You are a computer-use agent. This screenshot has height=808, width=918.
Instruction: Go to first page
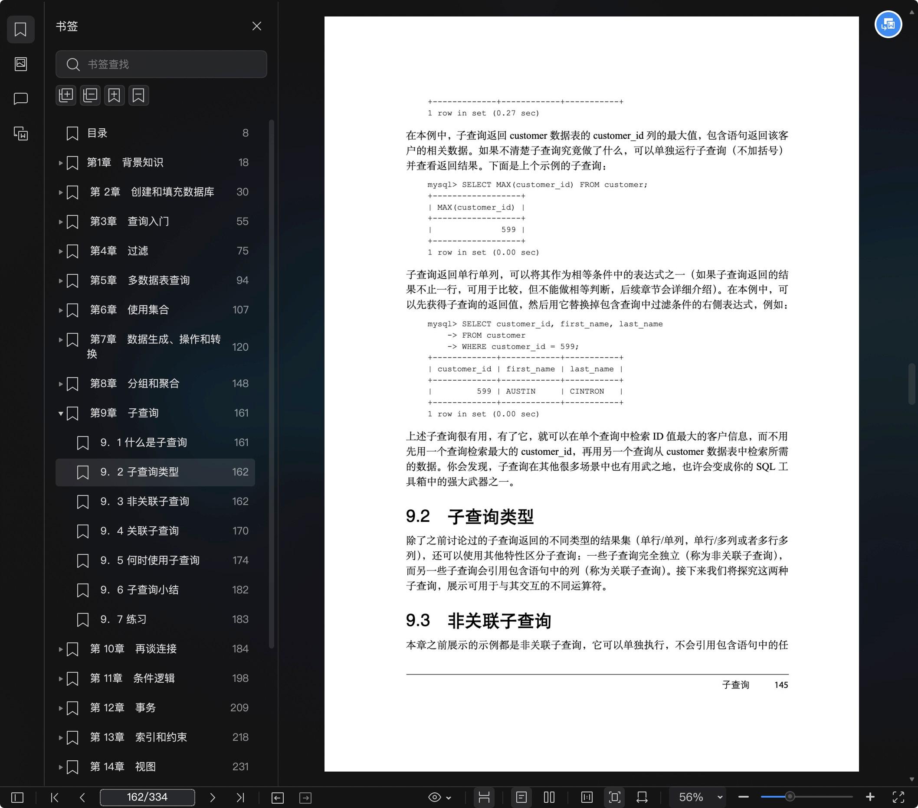click(x=55, y=797)
